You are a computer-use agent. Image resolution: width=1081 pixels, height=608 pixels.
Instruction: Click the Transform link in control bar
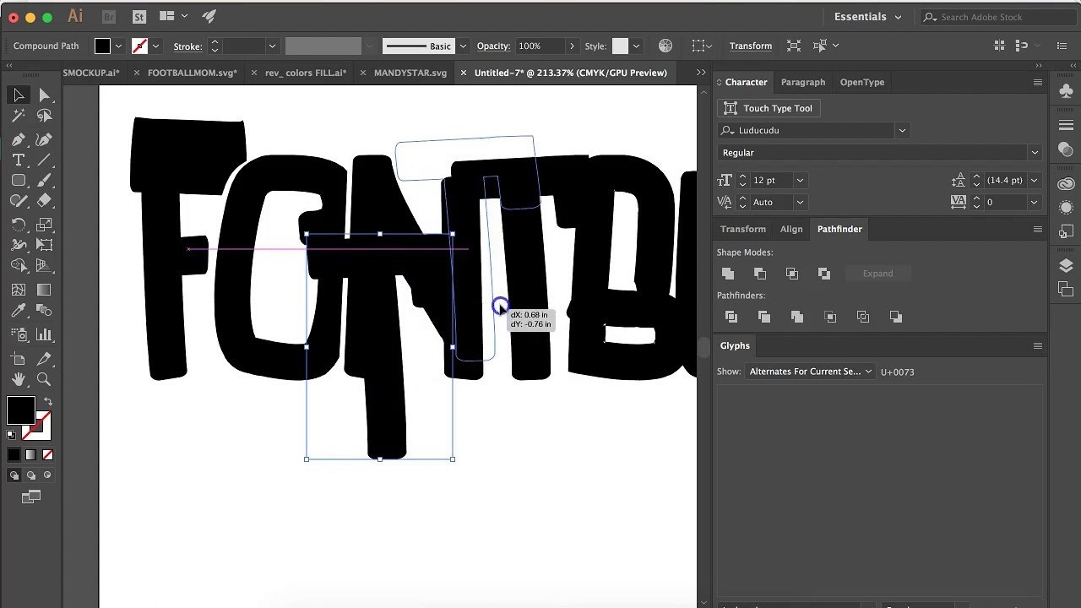point(751,46)
